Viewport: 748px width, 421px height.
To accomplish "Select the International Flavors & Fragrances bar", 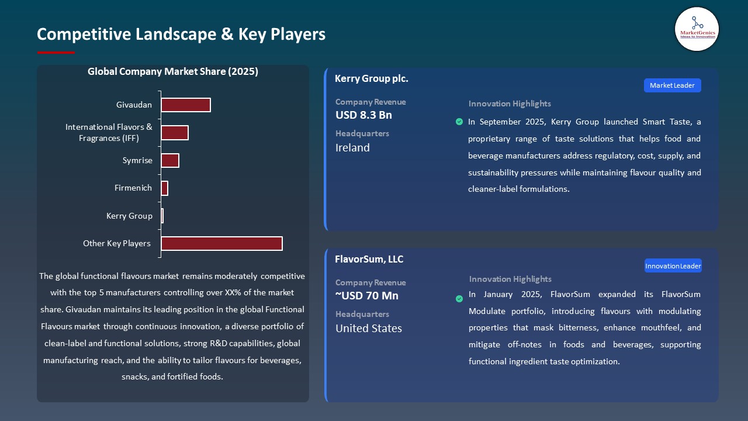I will click(174, 133).
